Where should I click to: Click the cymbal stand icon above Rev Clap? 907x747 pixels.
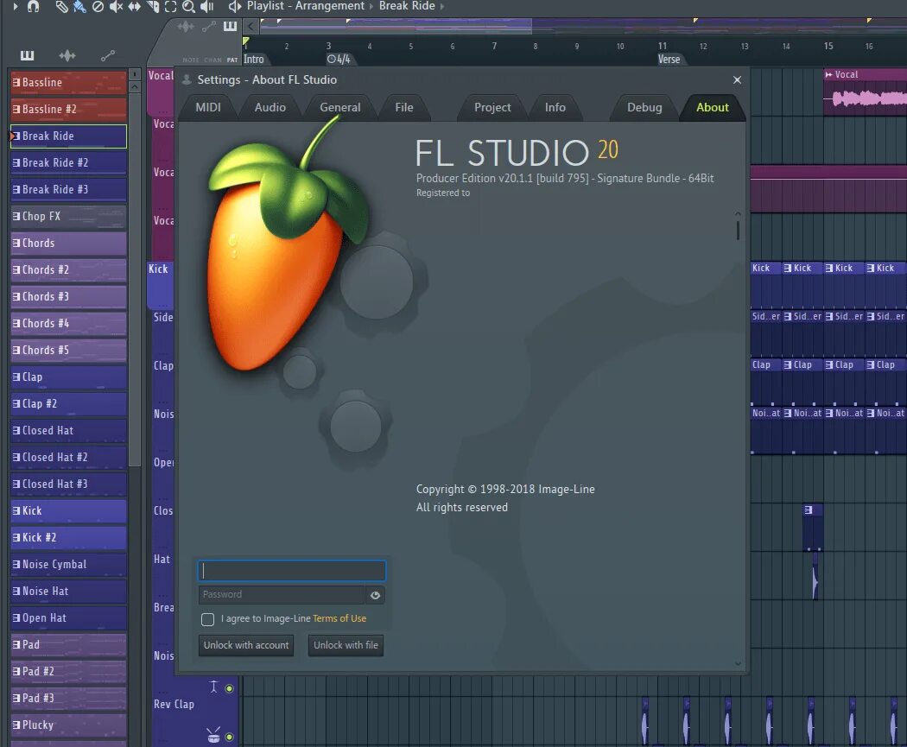[213, 687]
